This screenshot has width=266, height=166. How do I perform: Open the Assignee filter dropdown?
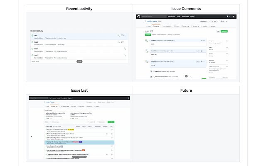pos(106,126)
